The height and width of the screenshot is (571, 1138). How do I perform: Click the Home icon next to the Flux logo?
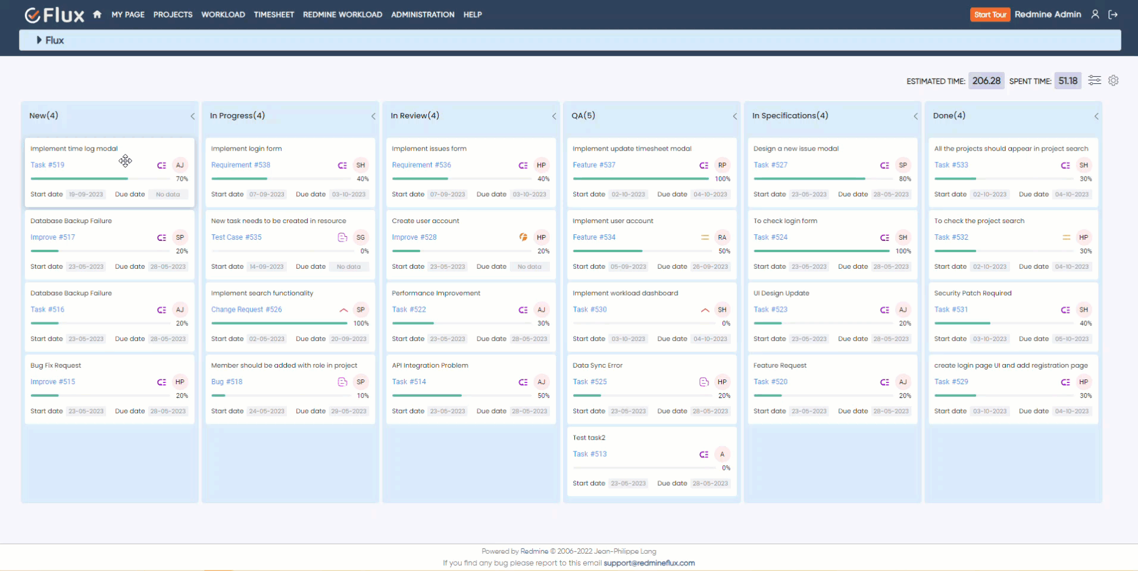(x=96, y=14)
